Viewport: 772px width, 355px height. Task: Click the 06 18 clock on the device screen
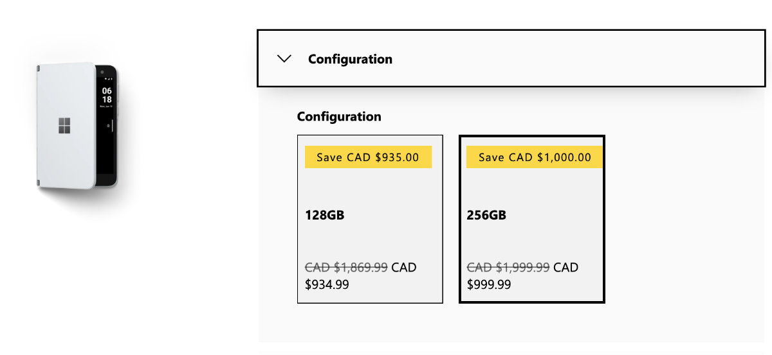point(107,95)
